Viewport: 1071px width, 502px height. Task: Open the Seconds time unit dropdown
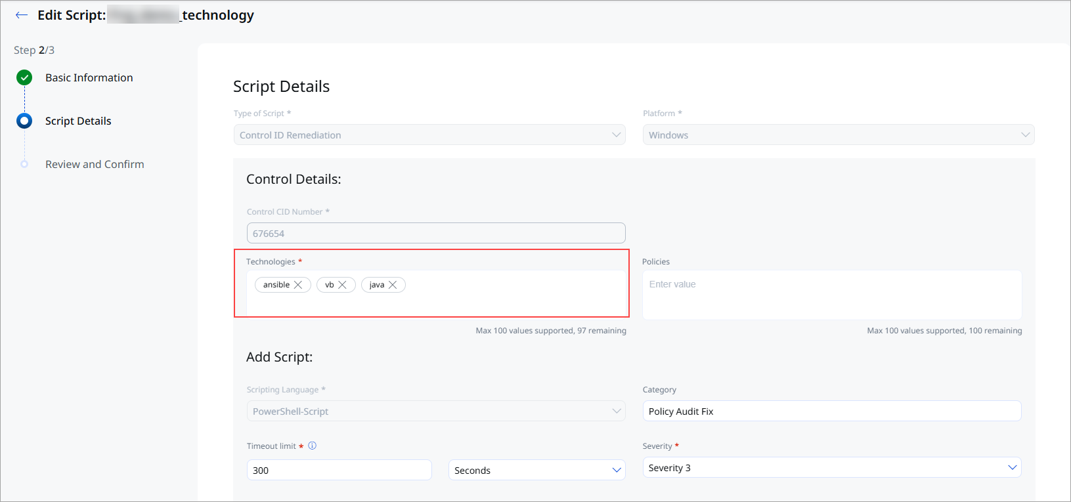(537, 470)
